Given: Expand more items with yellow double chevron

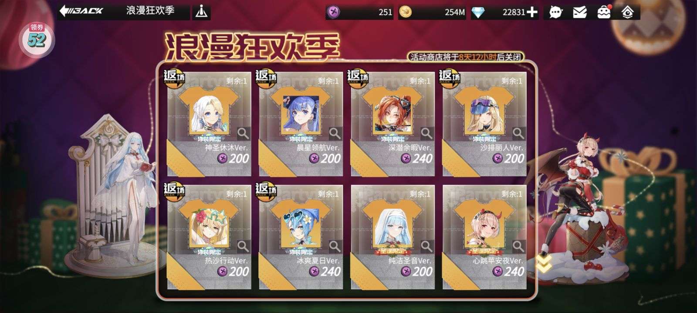Looking at the screenshot, I should pyautogui.click(x=544, y=263).
